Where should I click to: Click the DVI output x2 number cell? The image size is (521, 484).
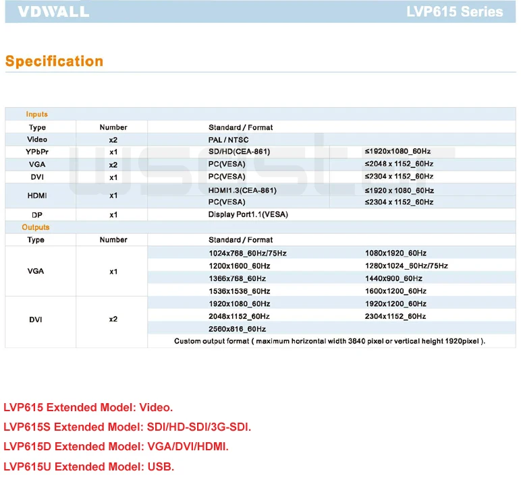113,320
